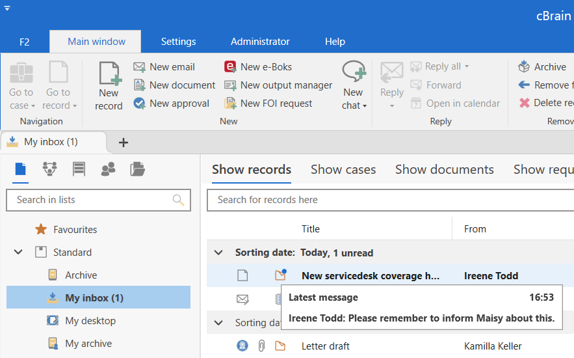Click the chat icon on Letter draft row
This screenshot has height=358, width=574.
280,346
